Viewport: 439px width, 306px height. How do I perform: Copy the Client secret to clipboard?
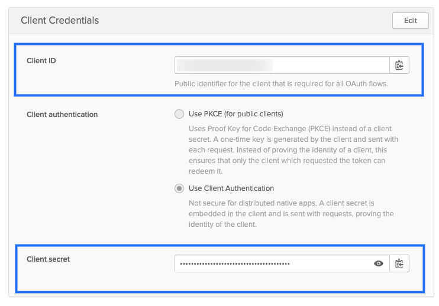click(x=399, y=263)
